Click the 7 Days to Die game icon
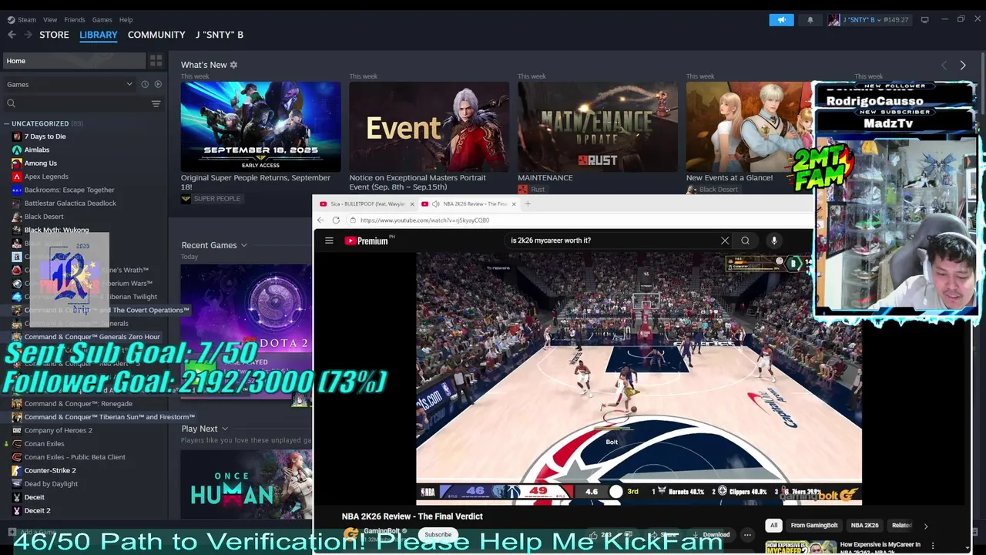986x555 pixels. pos(17,136)
